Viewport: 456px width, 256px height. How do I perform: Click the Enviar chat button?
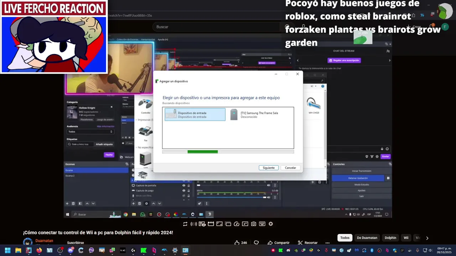click(x=385, y=156)
